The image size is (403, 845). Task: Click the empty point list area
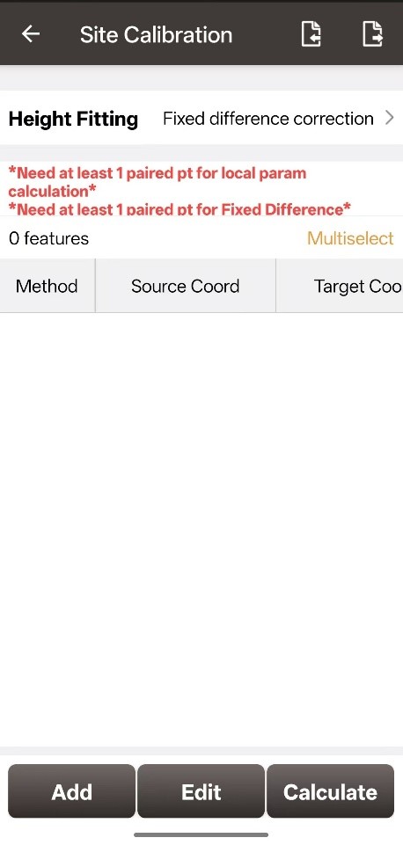[201, 529]
